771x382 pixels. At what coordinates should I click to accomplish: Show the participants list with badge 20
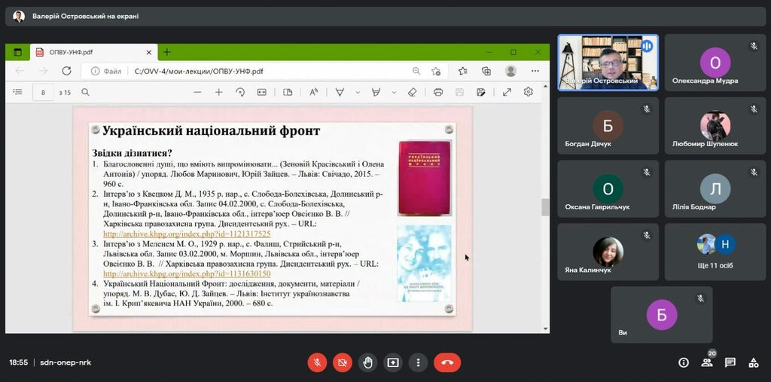click(x=706, y=362)
